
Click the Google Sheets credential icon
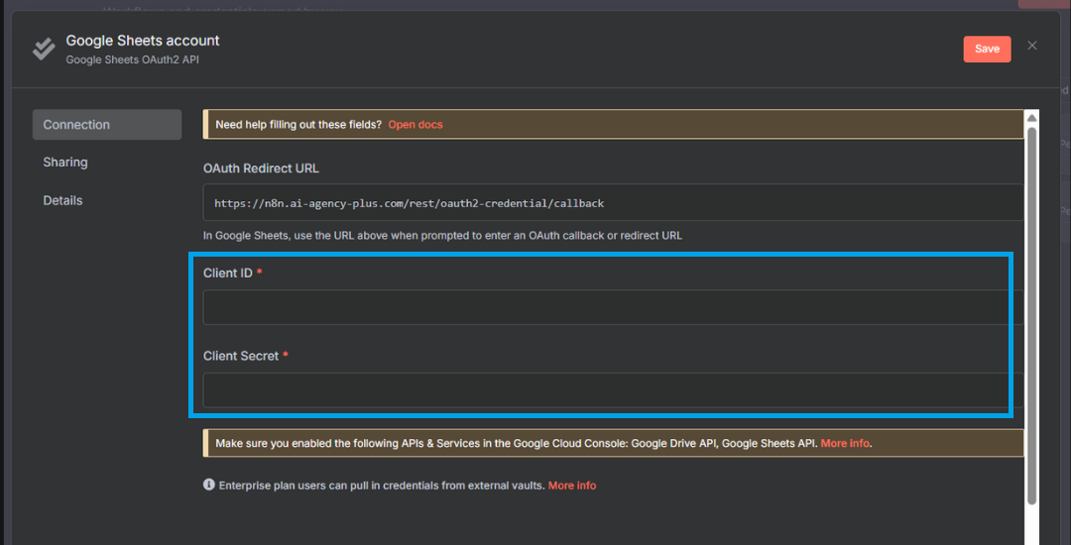coord(44,50)
